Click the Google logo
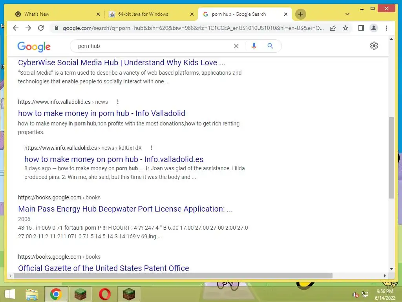Viewport: 402px width, 302px height. click(34, 47)
